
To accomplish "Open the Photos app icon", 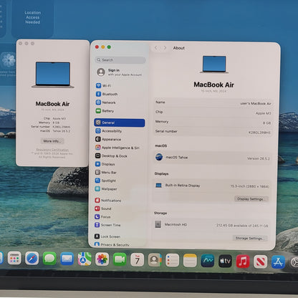I will (102, 259).
